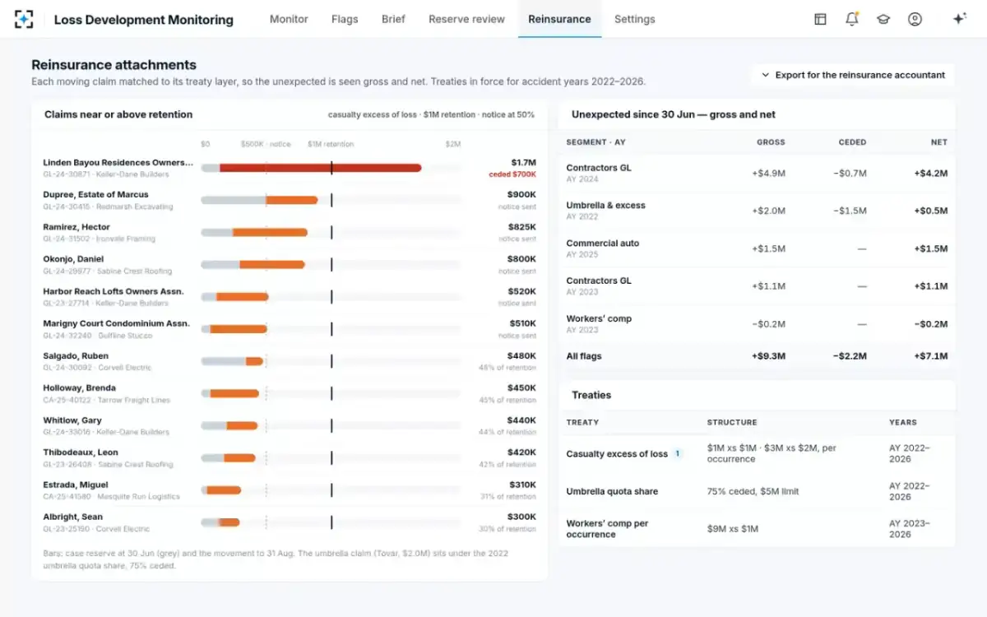This screenshot has height=617, width=987.
Task: Click the Dupree reserve movement bar
Action: [x=291, y=200]
